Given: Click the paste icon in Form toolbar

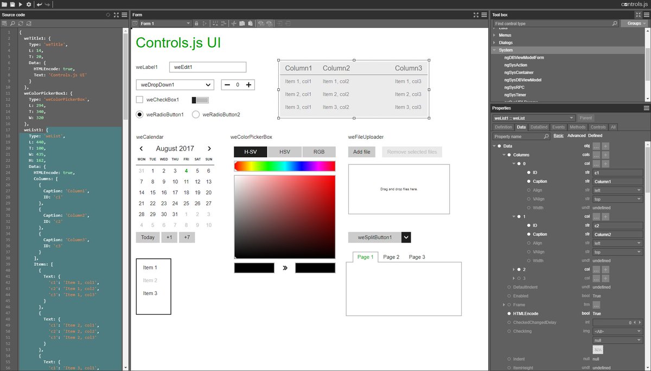Looking at the screenshot, I should click(250, 23).
